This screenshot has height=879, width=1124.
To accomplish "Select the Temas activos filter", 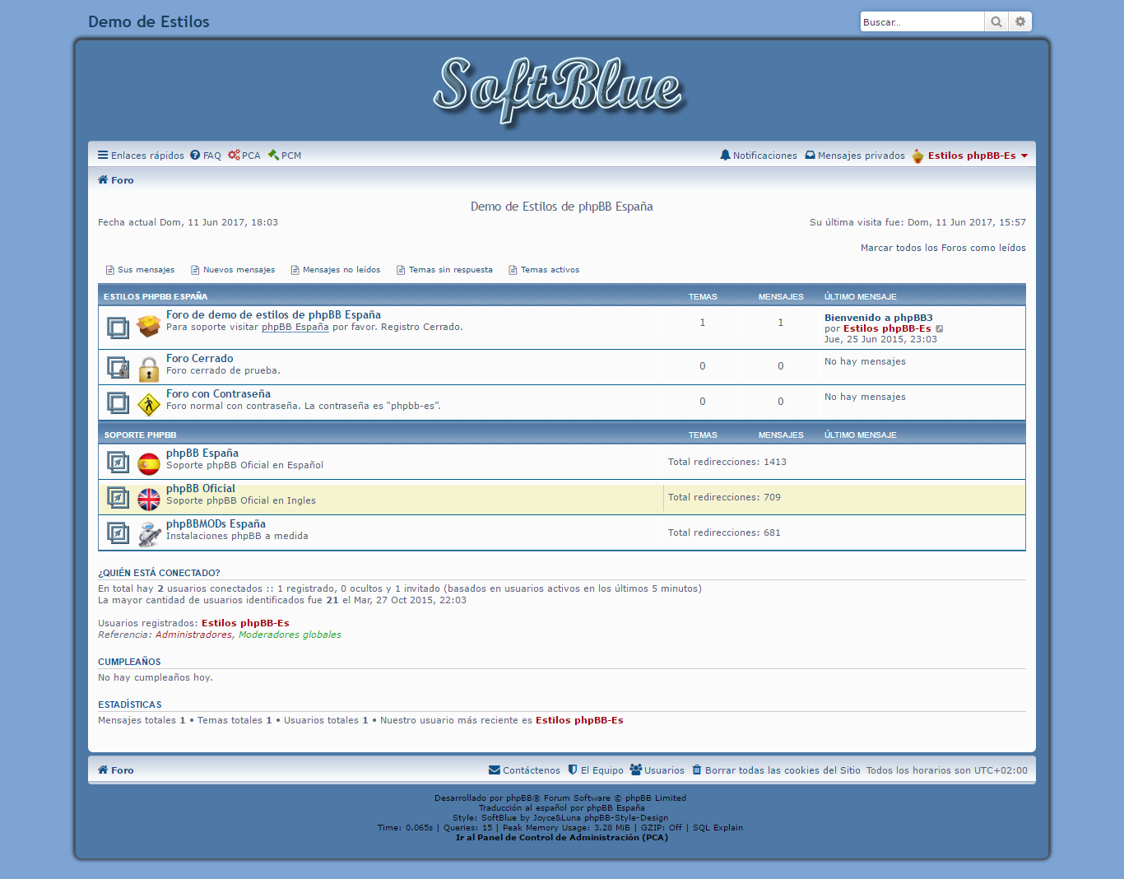I will [x=549, y=269].
